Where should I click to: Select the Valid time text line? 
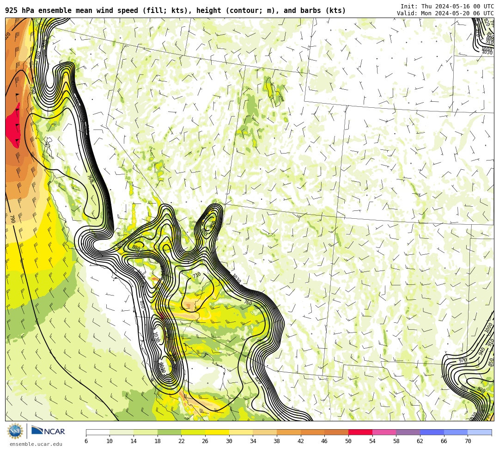(x=445, y=13)
